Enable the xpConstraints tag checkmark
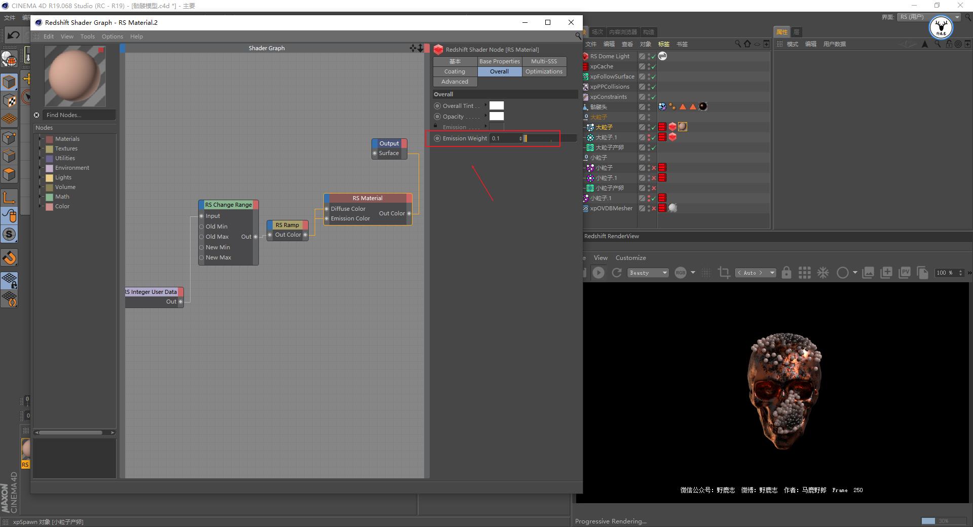 [x=654, y=96]
